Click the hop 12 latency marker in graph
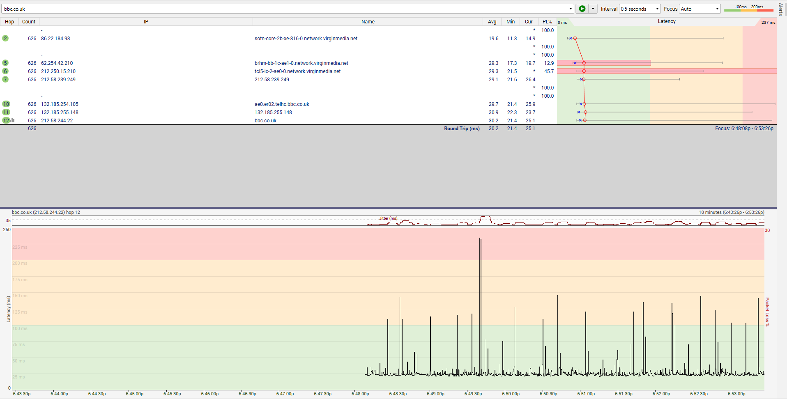This screenshot has width=787, height=399. pos(584,120)
